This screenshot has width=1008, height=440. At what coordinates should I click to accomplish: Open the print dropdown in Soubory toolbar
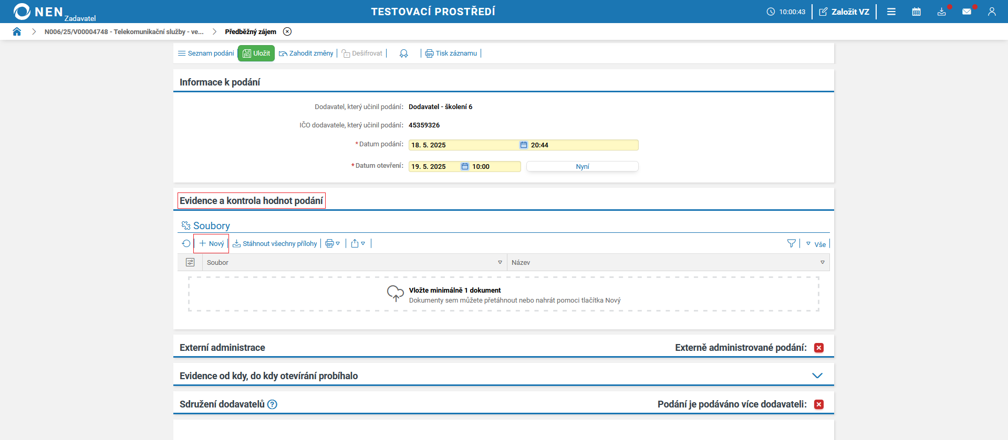point(332,243)
